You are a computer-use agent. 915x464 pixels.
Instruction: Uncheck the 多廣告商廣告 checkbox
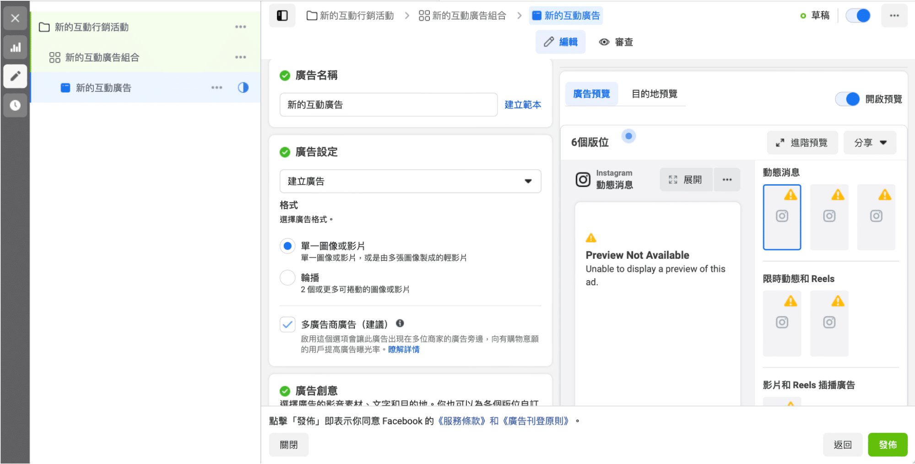click(287, 325)
